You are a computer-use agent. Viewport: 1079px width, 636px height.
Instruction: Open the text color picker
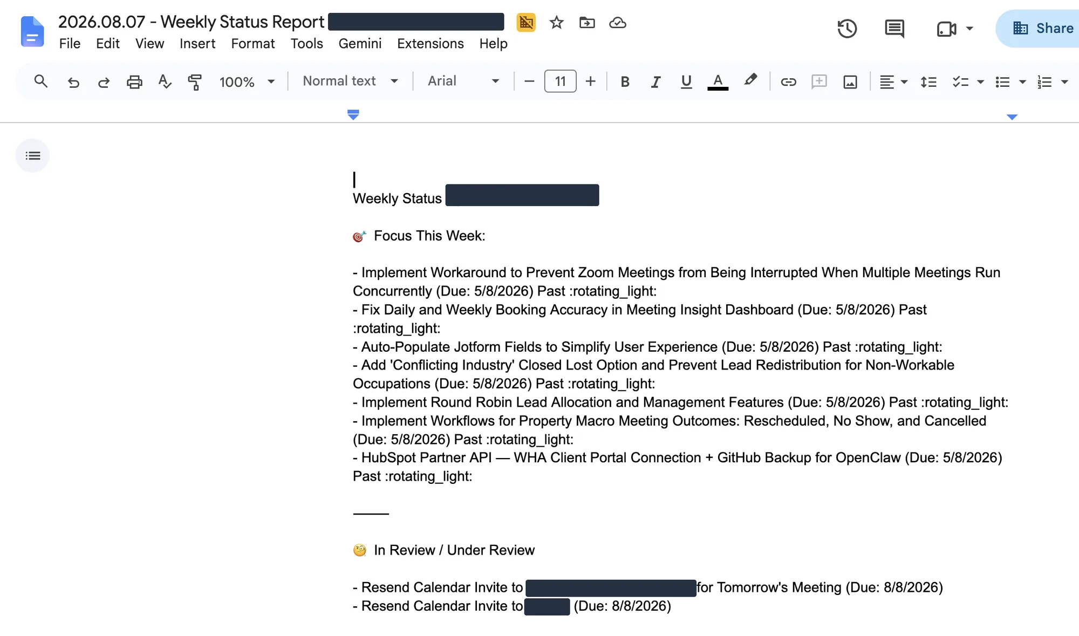(718, 81)
